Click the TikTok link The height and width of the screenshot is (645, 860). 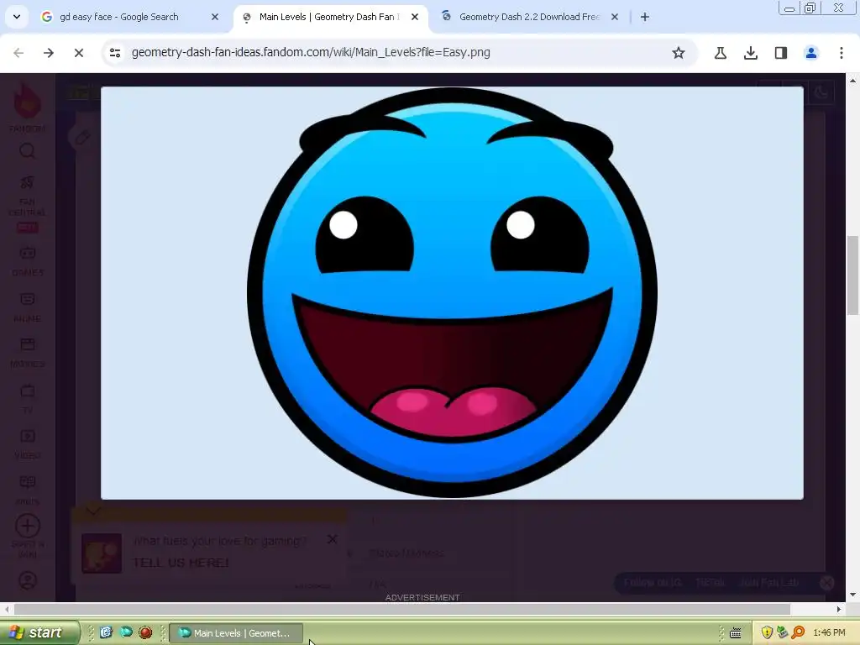(x=711, y=583)
